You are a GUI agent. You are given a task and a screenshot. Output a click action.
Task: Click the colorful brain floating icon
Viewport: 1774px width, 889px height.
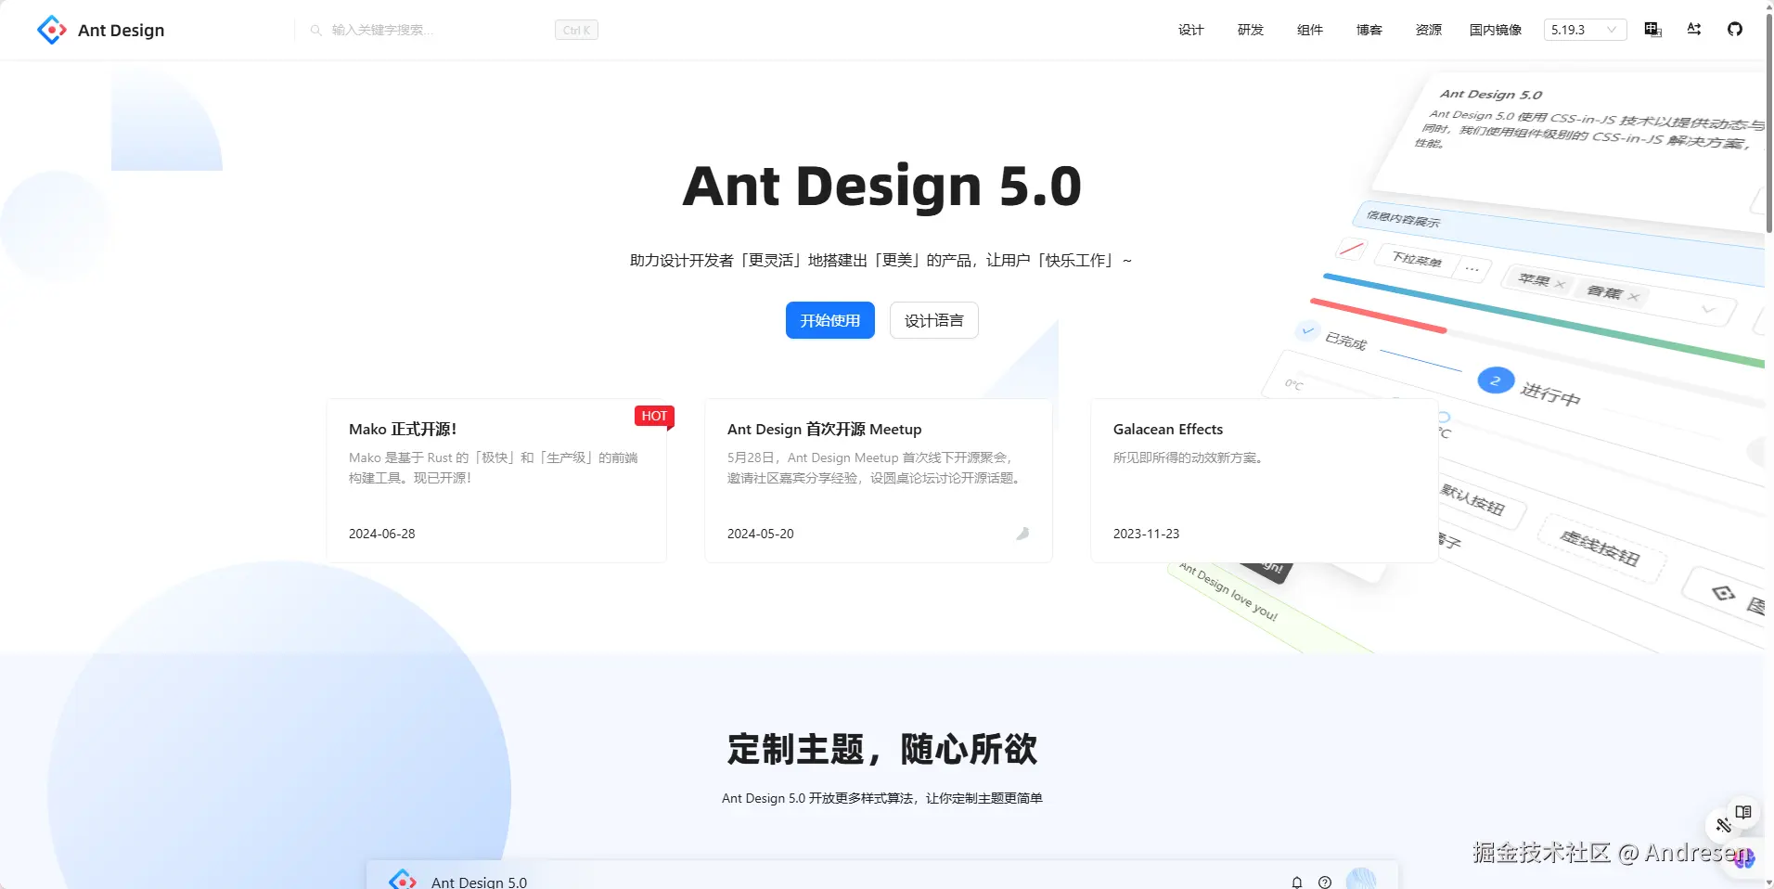tap(1744, 858)
